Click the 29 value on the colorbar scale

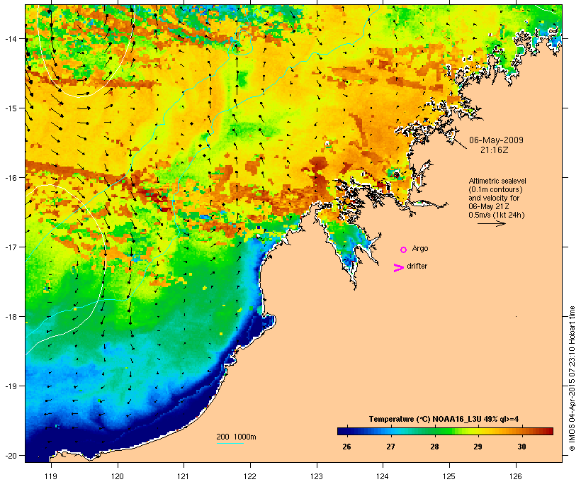(478, 447)
